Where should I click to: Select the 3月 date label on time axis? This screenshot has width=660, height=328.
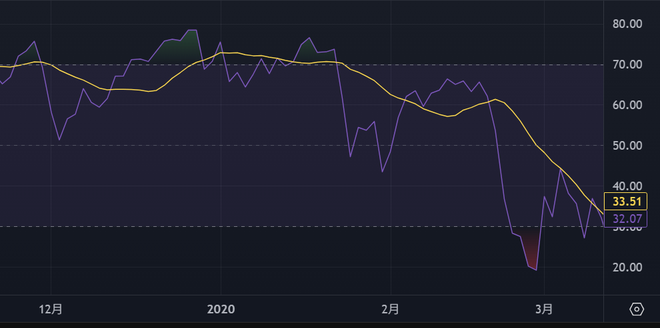click(x=545, y=309)
